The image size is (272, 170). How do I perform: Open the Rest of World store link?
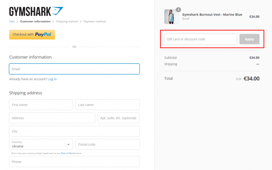tap(68, 153)
